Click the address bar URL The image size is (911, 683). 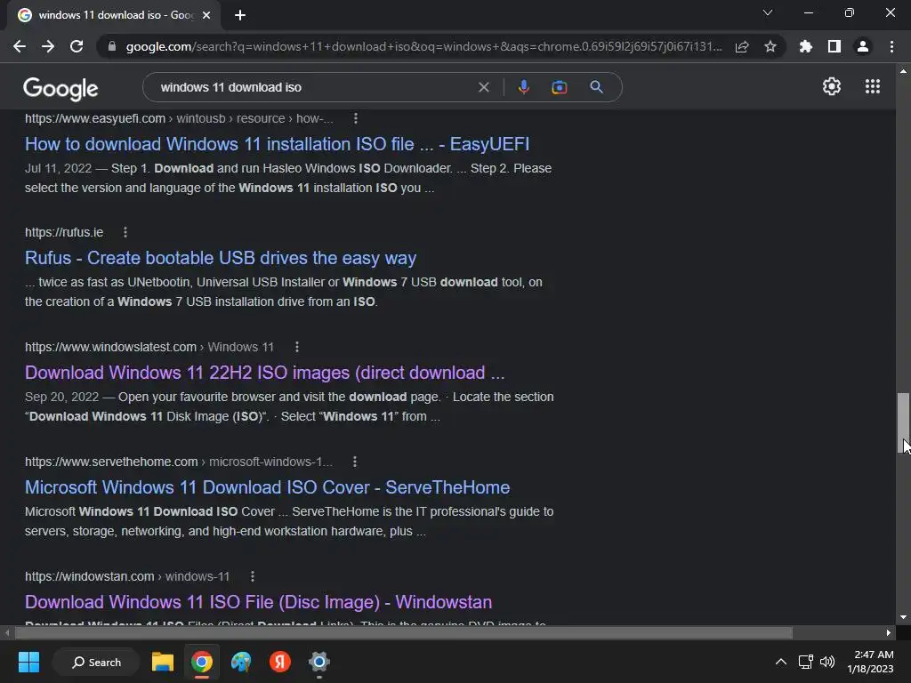423,46
